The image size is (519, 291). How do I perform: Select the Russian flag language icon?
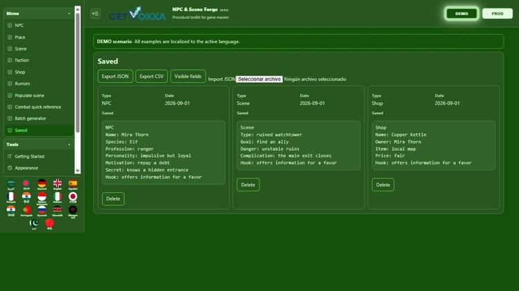click(42, 211)
